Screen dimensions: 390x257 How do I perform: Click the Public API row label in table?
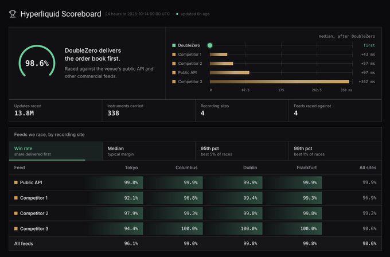tap(31, 182)
